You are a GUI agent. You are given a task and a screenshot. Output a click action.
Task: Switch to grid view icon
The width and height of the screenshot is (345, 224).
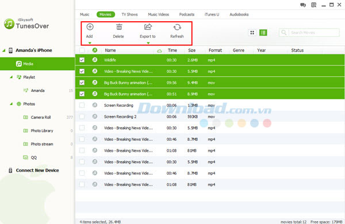252,33
